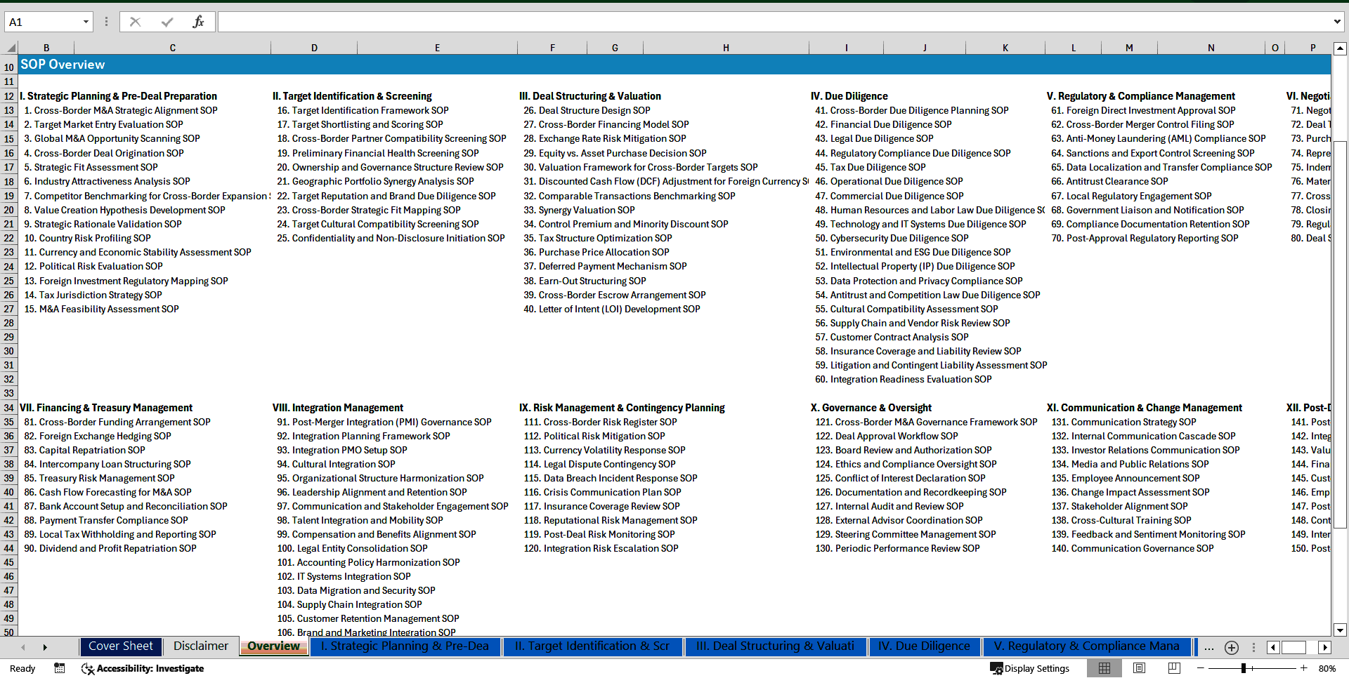Select the Normal view icon in the status bar

click(x=1104, y=668)
